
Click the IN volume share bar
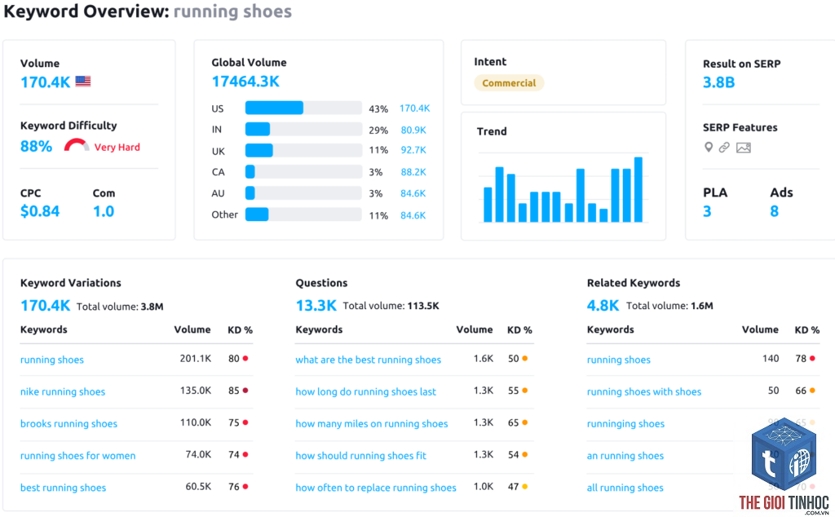click(x=303, y=130)
